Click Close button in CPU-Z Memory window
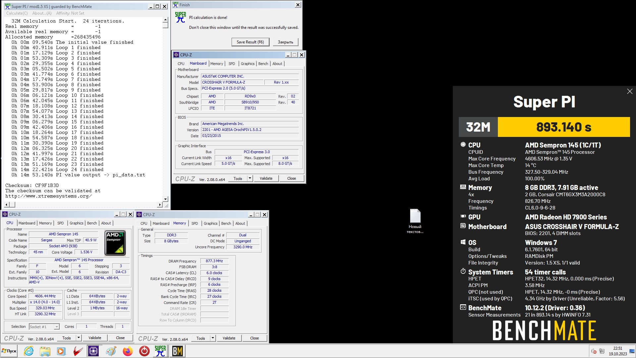 tap(254, 338)
